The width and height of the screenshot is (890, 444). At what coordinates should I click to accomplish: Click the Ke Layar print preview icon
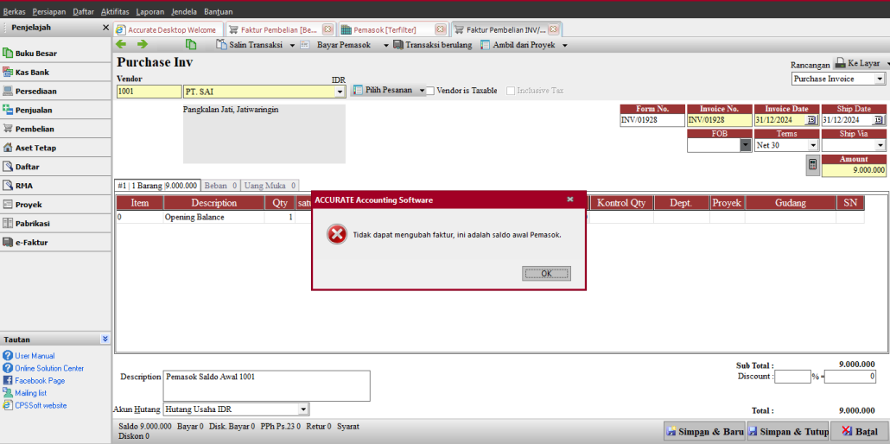tap(839, 63)
